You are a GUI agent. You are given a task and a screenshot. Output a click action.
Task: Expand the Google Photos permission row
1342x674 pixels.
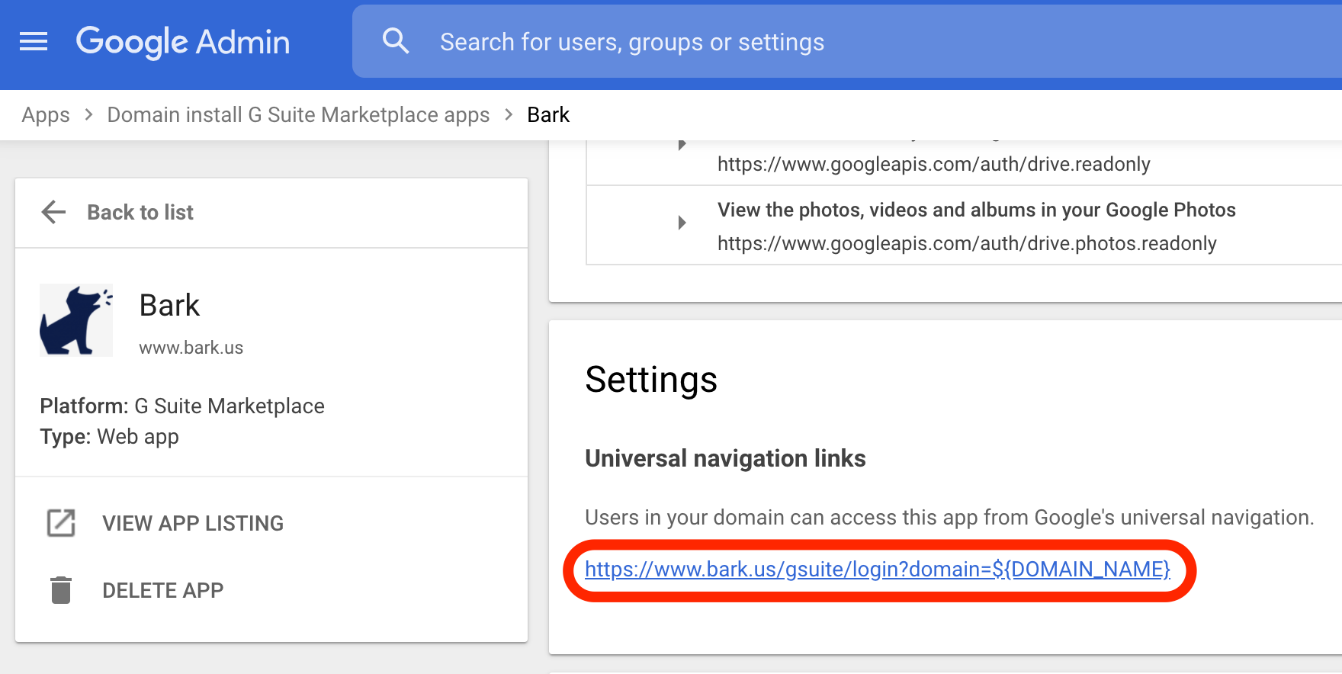(x=682, y=223)
